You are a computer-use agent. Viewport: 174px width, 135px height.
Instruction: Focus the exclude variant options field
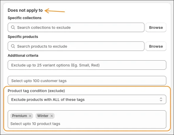tap(87, 65)
